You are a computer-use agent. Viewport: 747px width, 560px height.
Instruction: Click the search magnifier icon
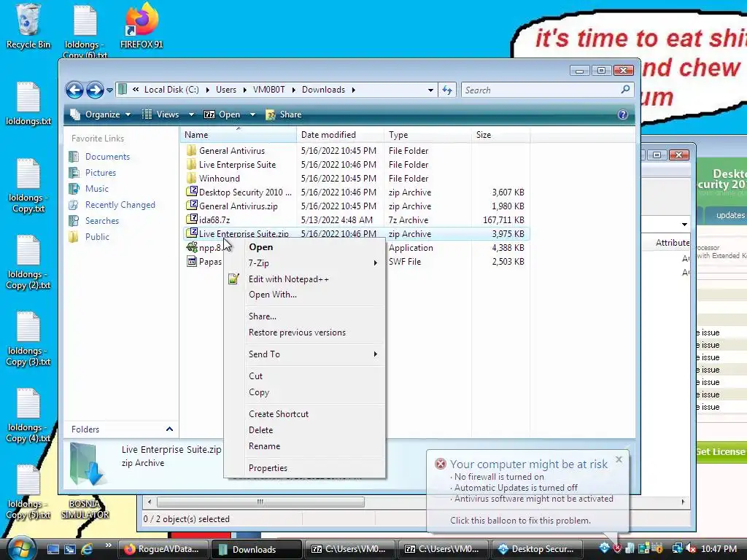point(625,90)
